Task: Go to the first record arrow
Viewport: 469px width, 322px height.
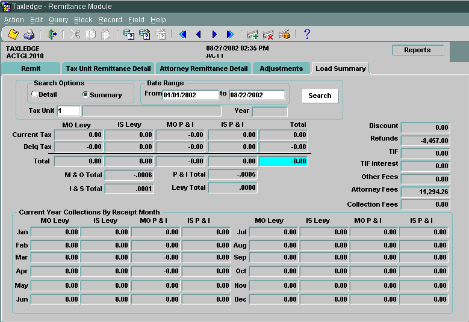Action: (x=183, y=34)
